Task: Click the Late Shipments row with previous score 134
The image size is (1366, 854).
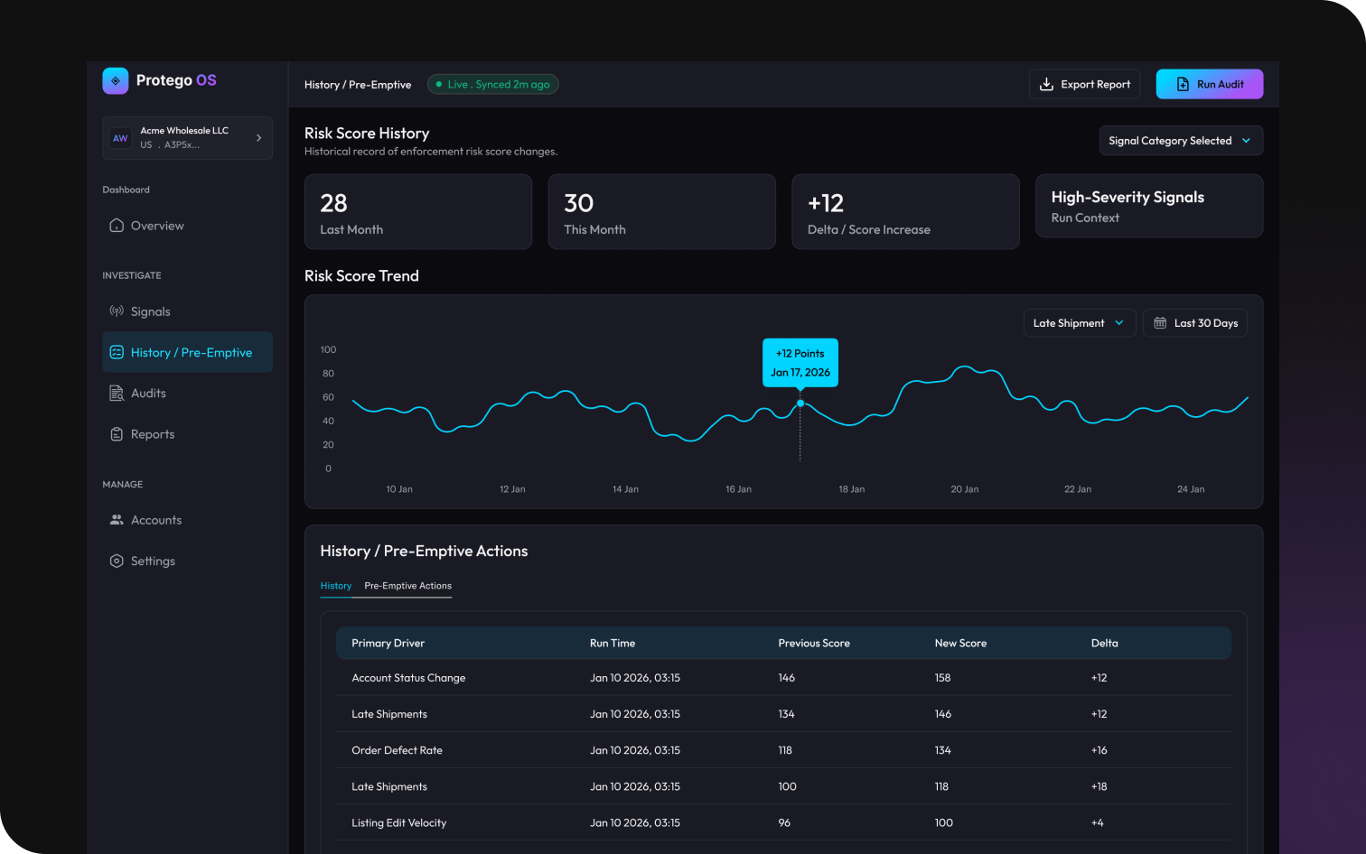Action: (784, 714)
